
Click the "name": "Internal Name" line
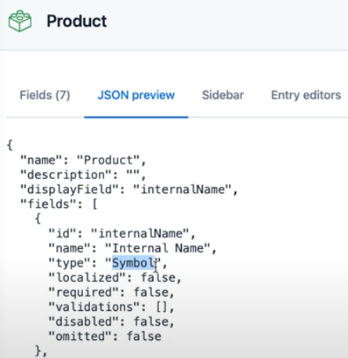pyautogui.click(x=132, y=248)
